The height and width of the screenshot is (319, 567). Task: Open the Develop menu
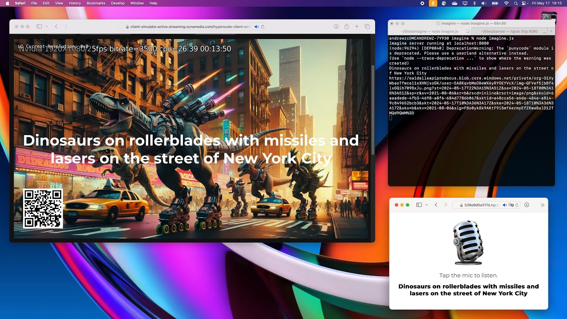coord(118,3)
